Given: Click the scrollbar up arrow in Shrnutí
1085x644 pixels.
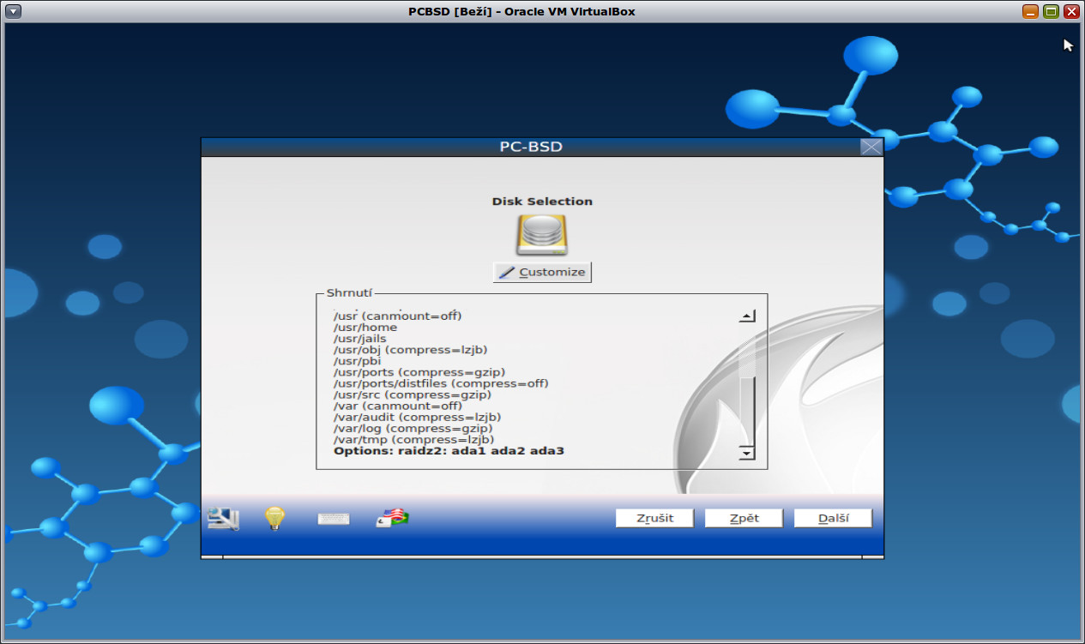Looking at the screenshot, I should coord(746,315).
